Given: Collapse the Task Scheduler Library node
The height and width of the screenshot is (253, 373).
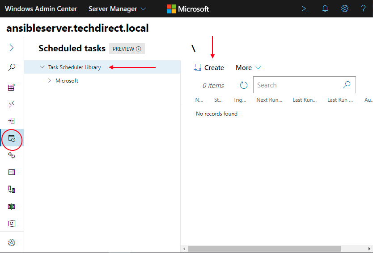Looking at the screenshot, I should (x=42, y=67).
